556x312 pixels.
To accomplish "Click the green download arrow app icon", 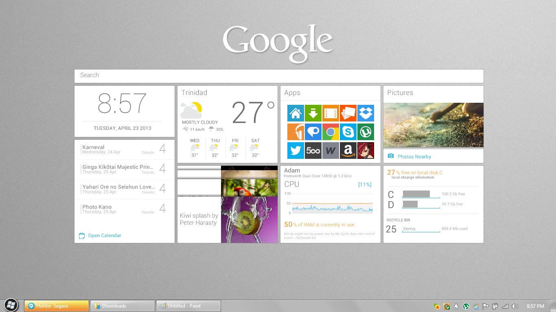I will (x=313, y=113).
